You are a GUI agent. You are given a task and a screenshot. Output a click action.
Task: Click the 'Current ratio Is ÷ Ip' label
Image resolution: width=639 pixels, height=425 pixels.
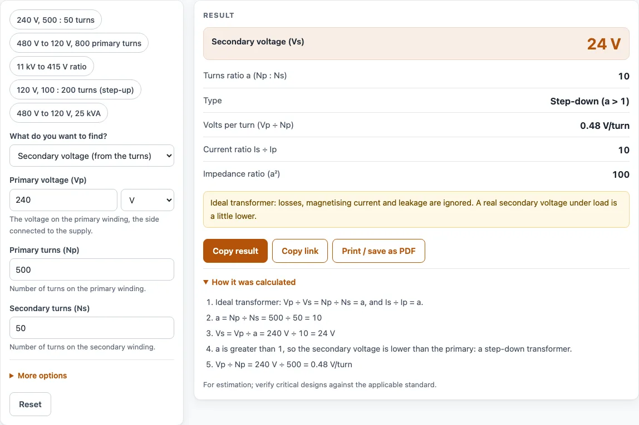pyautogui.click(x=240, y=149)
